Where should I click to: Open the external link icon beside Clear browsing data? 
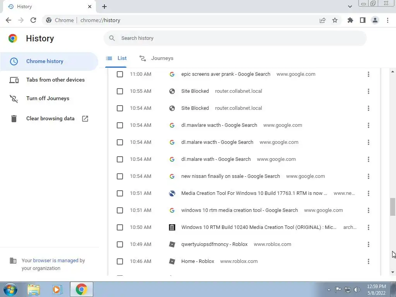[85, 118]
